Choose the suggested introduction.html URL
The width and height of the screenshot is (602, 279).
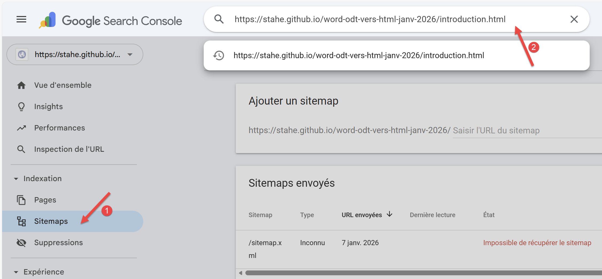(x=358, y=55)
